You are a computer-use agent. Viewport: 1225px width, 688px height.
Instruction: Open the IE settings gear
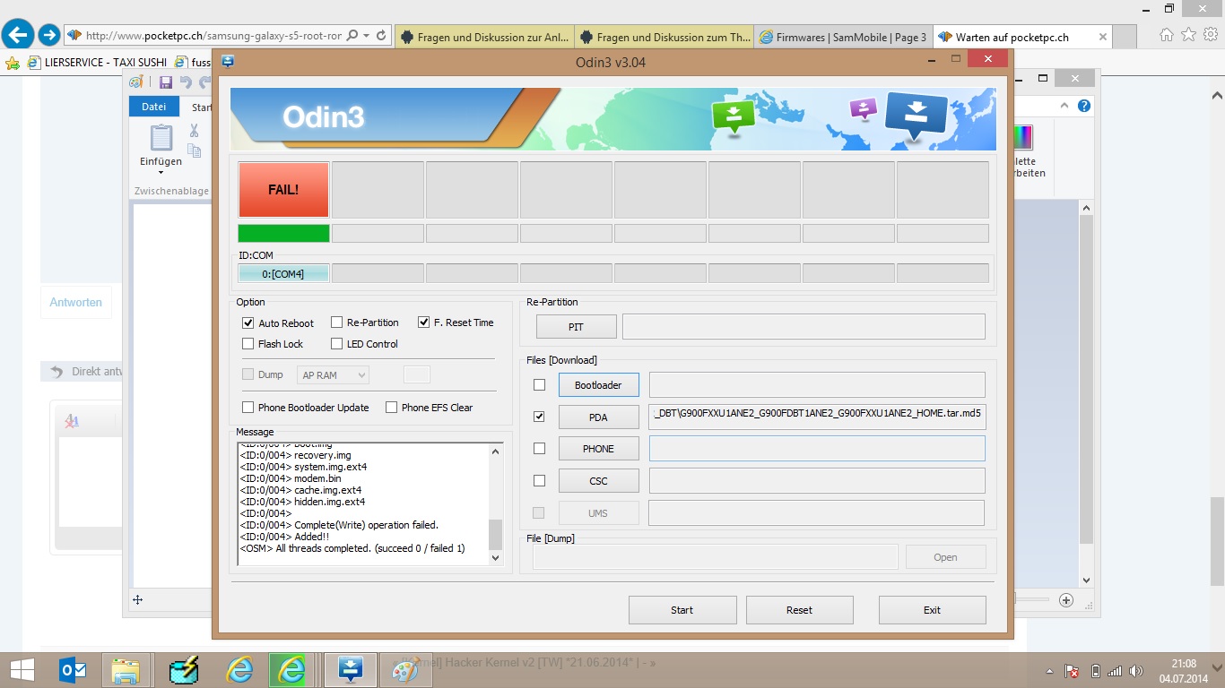(1210, 35)
